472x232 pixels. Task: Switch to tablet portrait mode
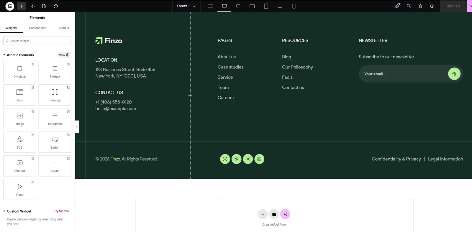[266, 6]
